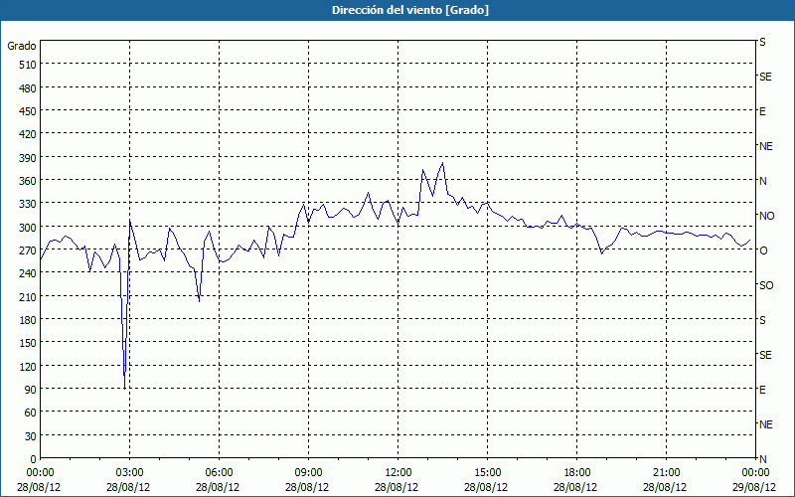Select the 330 y-axis tick label
Viewport: 795px width, 497px height.
28,204
